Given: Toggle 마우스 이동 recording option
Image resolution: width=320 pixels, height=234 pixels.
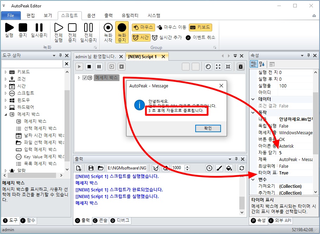Looking at the screenshot, I should coord(172,27).
